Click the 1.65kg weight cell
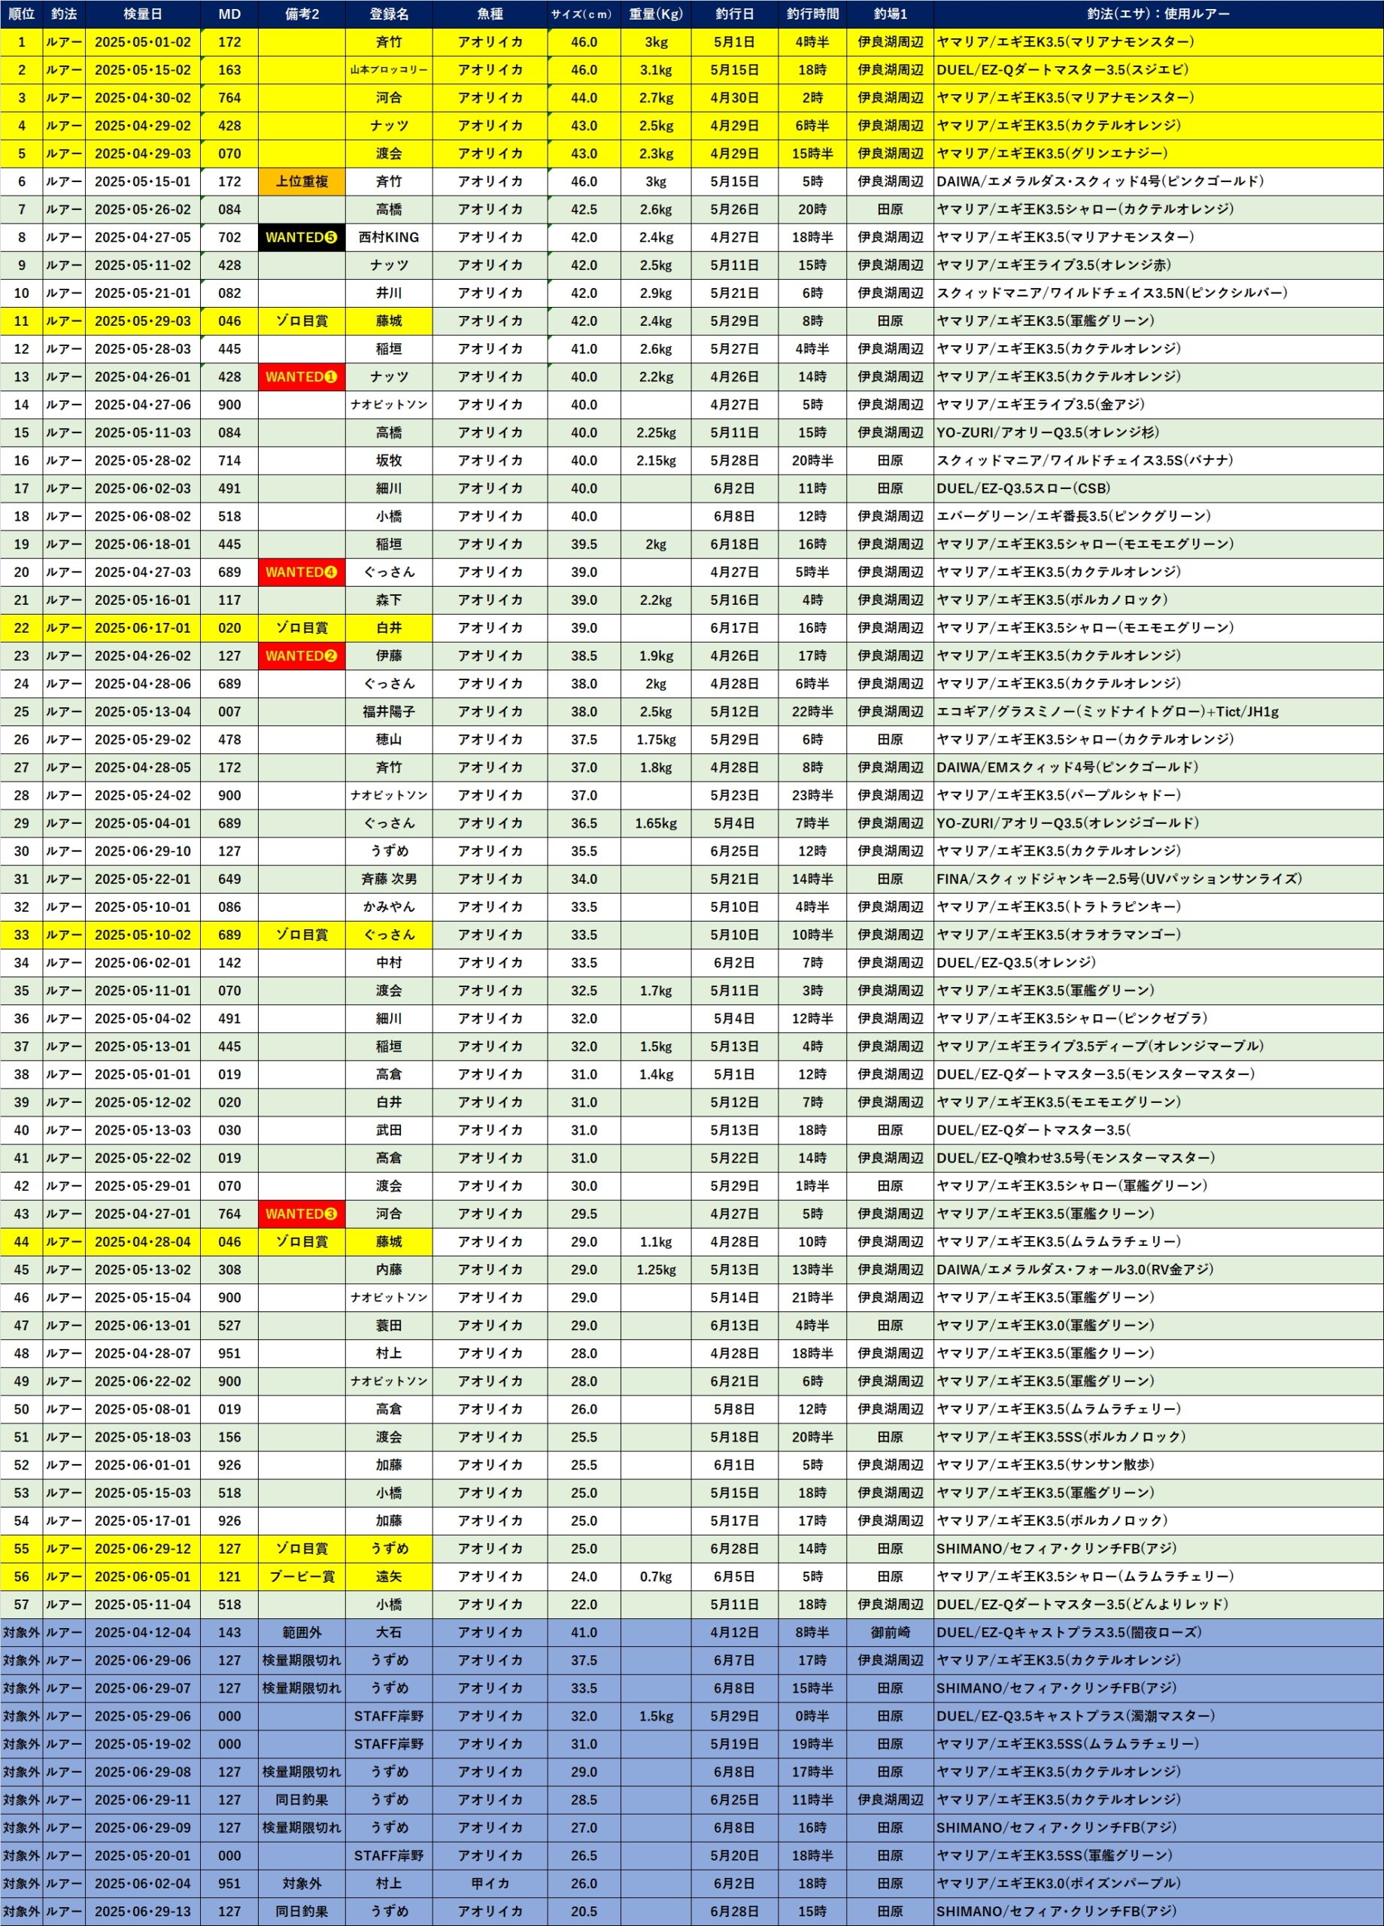Screen dimensions: 1384x1926 click(655, 823)
